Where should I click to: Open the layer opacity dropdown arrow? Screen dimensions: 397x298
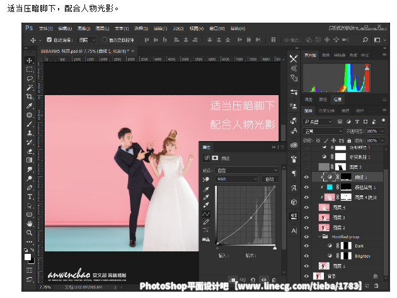383,131
